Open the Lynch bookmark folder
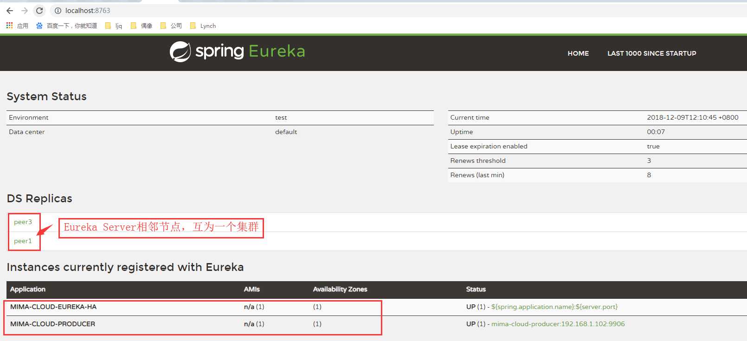Viewport: 747px width, 341px height. pyautogui.click(x=203, y=26)
